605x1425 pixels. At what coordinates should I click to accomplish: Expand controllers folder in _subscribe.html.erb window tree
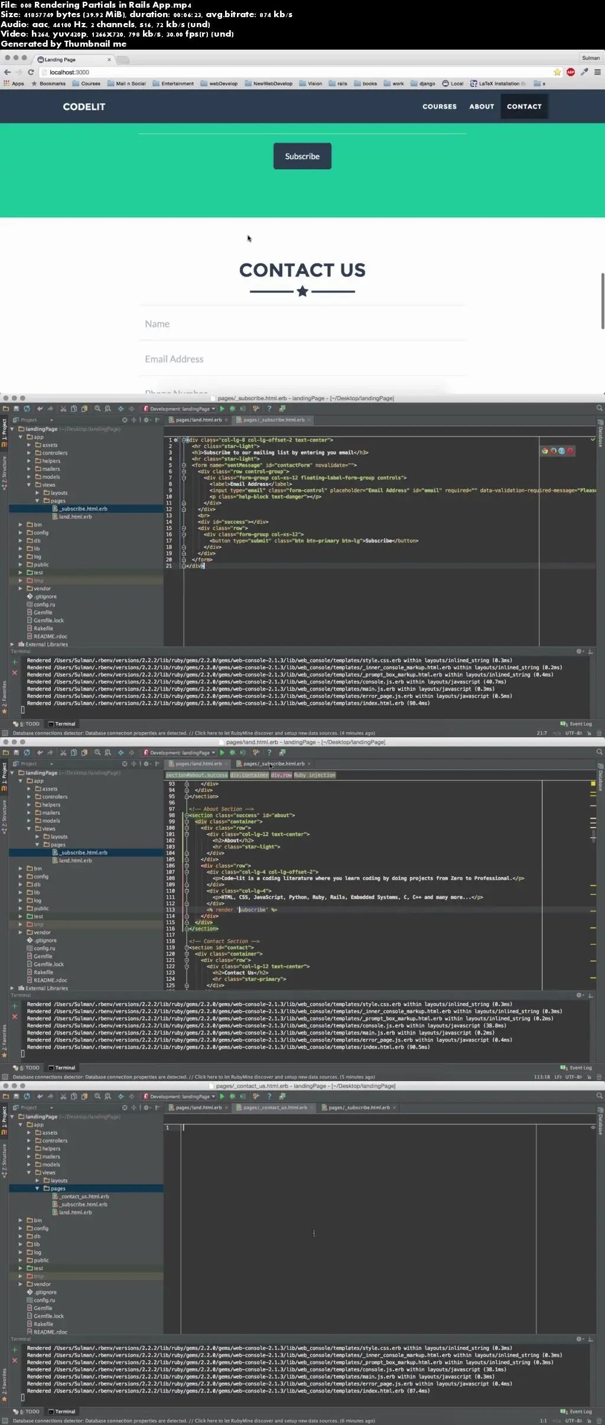pyautogui.click(x=29, y=453)
